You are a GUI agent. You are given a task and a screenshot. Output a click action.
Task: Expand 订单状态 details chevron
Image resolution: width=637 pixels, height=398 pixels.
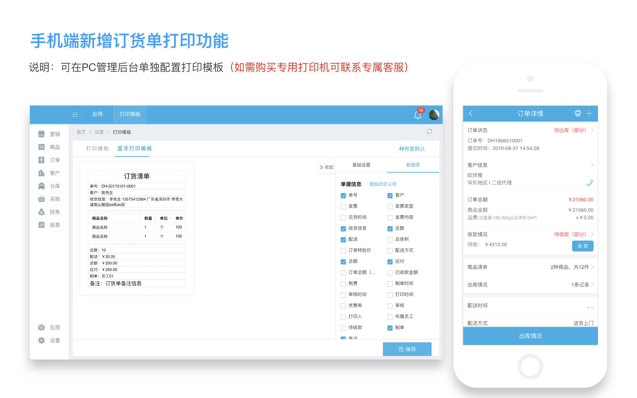click(x=592, y=130)
